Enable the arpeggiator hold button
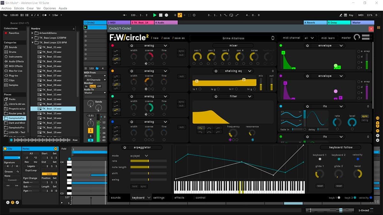Image resolution: width=383 pixels, height=215 pixels. (x=135, y=186)
